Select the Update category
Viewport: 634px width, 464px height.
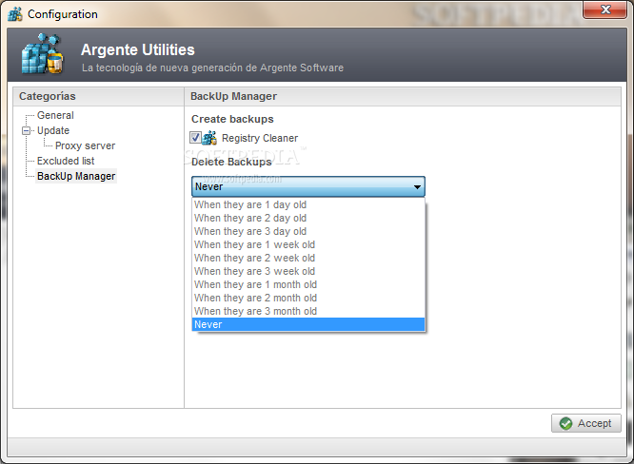coord(53,131)
